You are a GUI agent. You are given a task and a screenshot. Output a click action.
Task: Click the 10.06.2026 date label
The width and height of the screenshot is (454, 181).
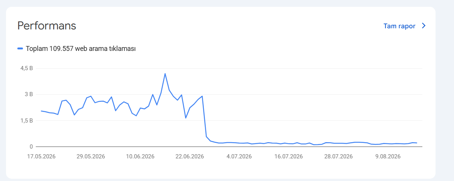(x=139, y=156)
